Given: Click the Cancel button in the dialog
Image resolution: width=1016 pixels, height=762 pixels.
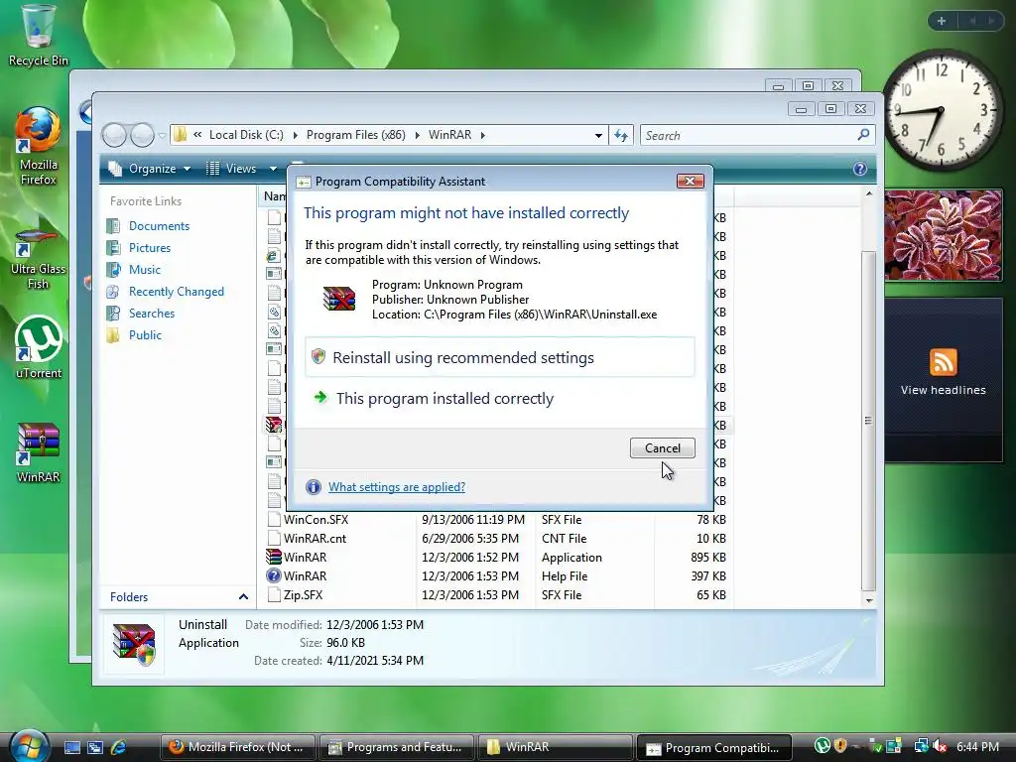Looking at the screenshot, I should coord(662,447).
